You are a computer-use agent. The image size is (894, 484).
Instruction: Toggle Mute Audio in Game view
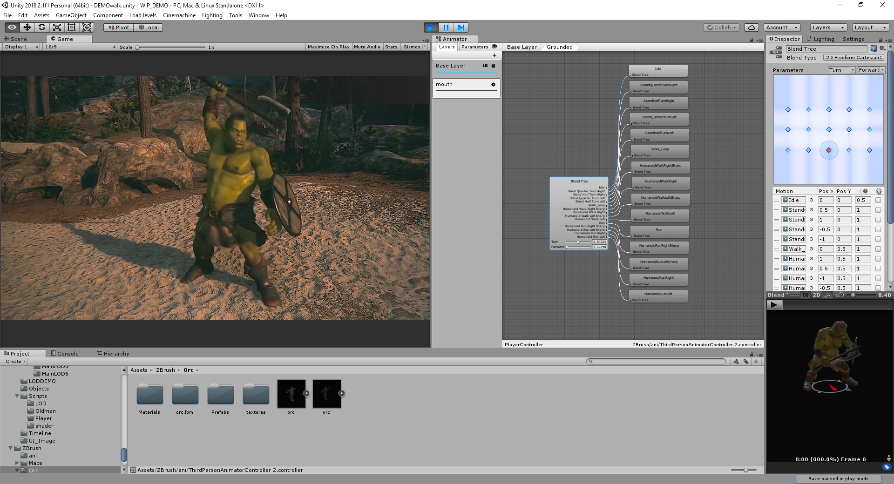[x=367, y=47]
